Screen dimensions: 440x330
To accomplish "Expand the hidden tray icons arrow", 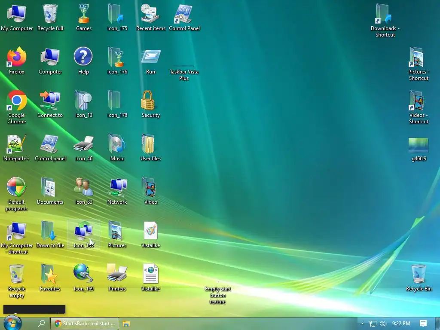I will coord(362,324).
